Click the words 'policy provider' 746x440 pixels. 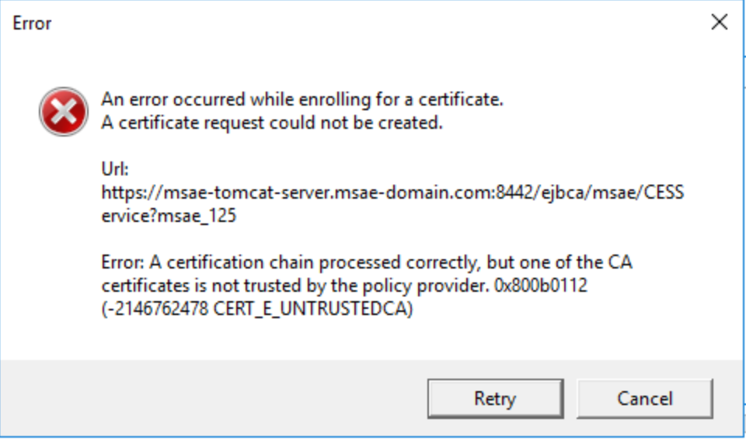coord(435,285)
